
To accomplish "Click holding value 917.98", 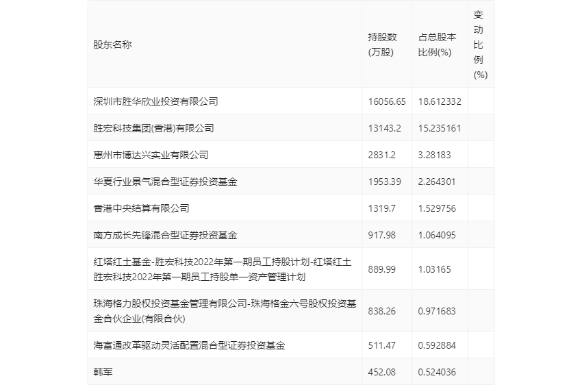I will tap(381, 235).
